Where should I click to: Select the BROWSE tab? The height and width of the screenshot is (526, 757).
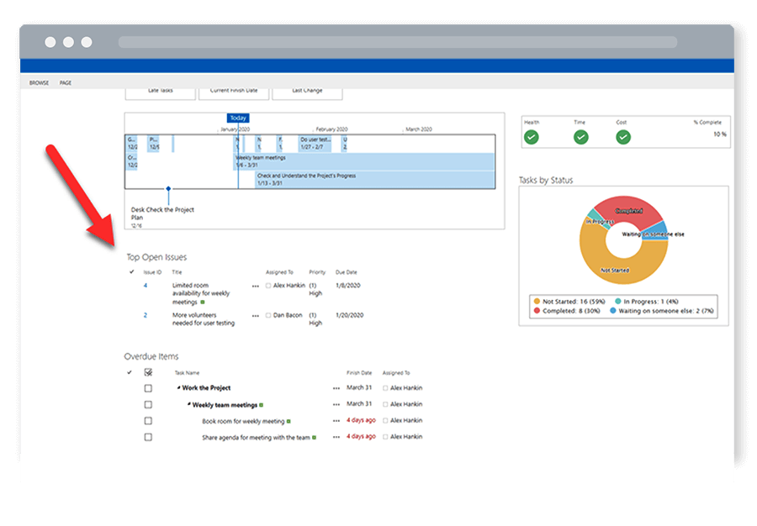39,82
